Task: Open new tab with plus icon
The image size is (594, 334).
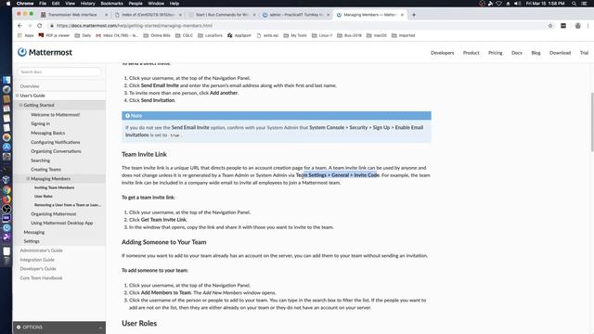Action: click(414, 15)
